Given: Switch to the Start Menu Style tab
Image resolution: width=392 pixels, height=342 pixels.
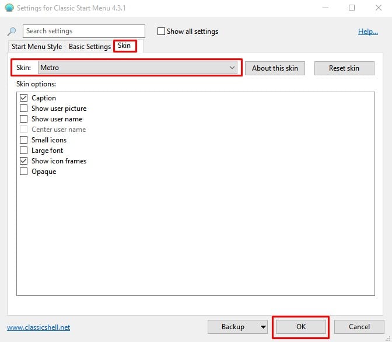Looking at the screenshot, I should pos(37,47).
